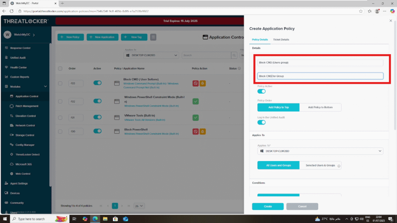
Task: Select Add Policy to Bottom option
Action: (x=320, y=107)
